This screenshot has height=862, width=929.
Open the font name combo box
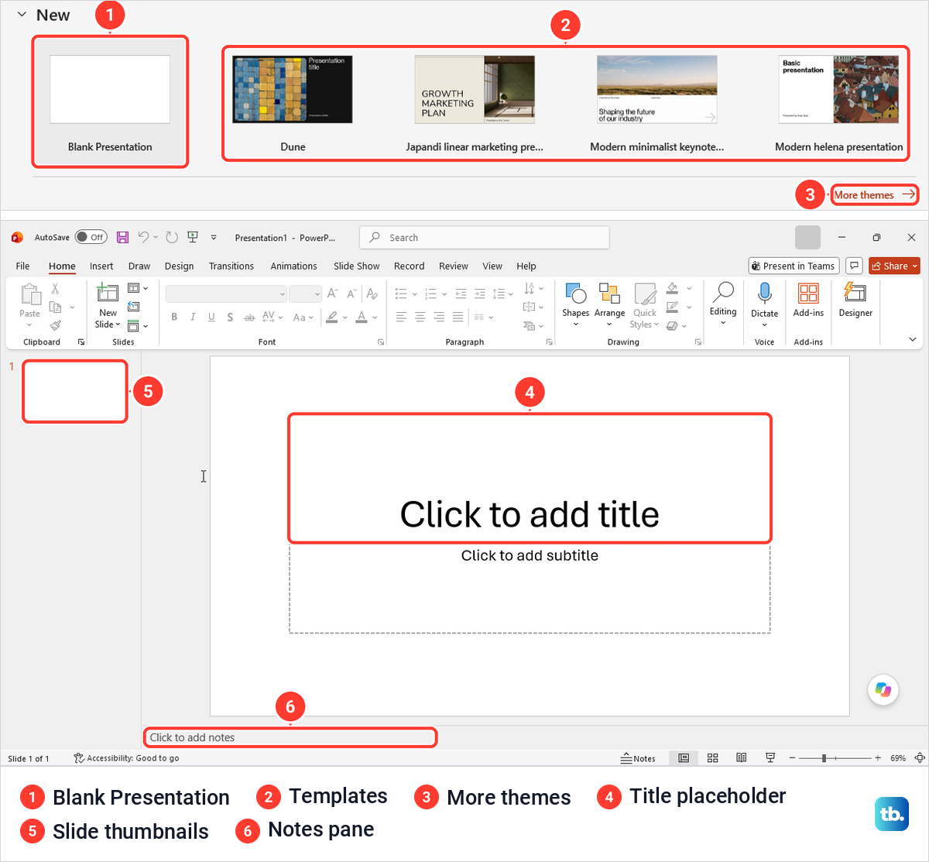pos(226,294)
